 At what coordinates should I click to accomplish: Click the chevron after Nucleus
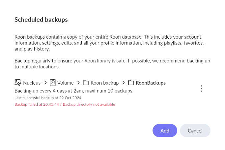coord(45,83)
